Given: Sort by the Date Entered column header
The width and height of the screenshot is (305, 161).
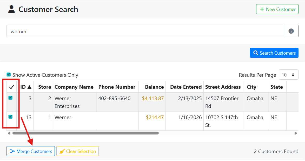Looking at the screenshot, I should (186, 87).
